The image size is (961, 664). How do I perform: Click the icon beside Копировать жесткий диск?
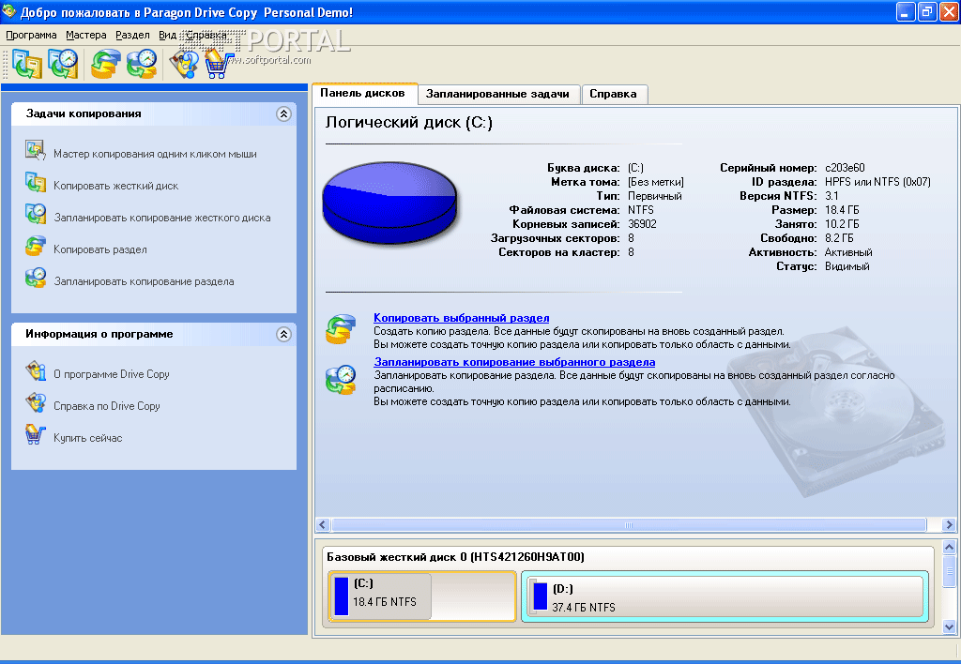pyautogui.click(x=36, y=182)
